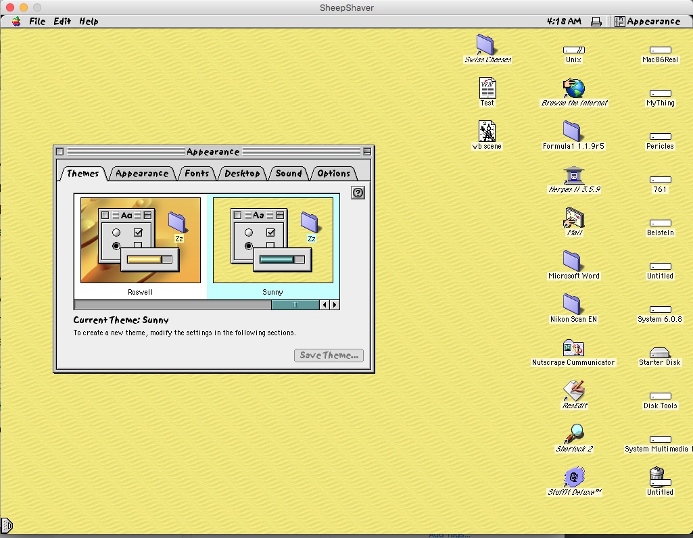Select the MyThing disk icon
Screen dimensions: 693x538
(661, 93)
